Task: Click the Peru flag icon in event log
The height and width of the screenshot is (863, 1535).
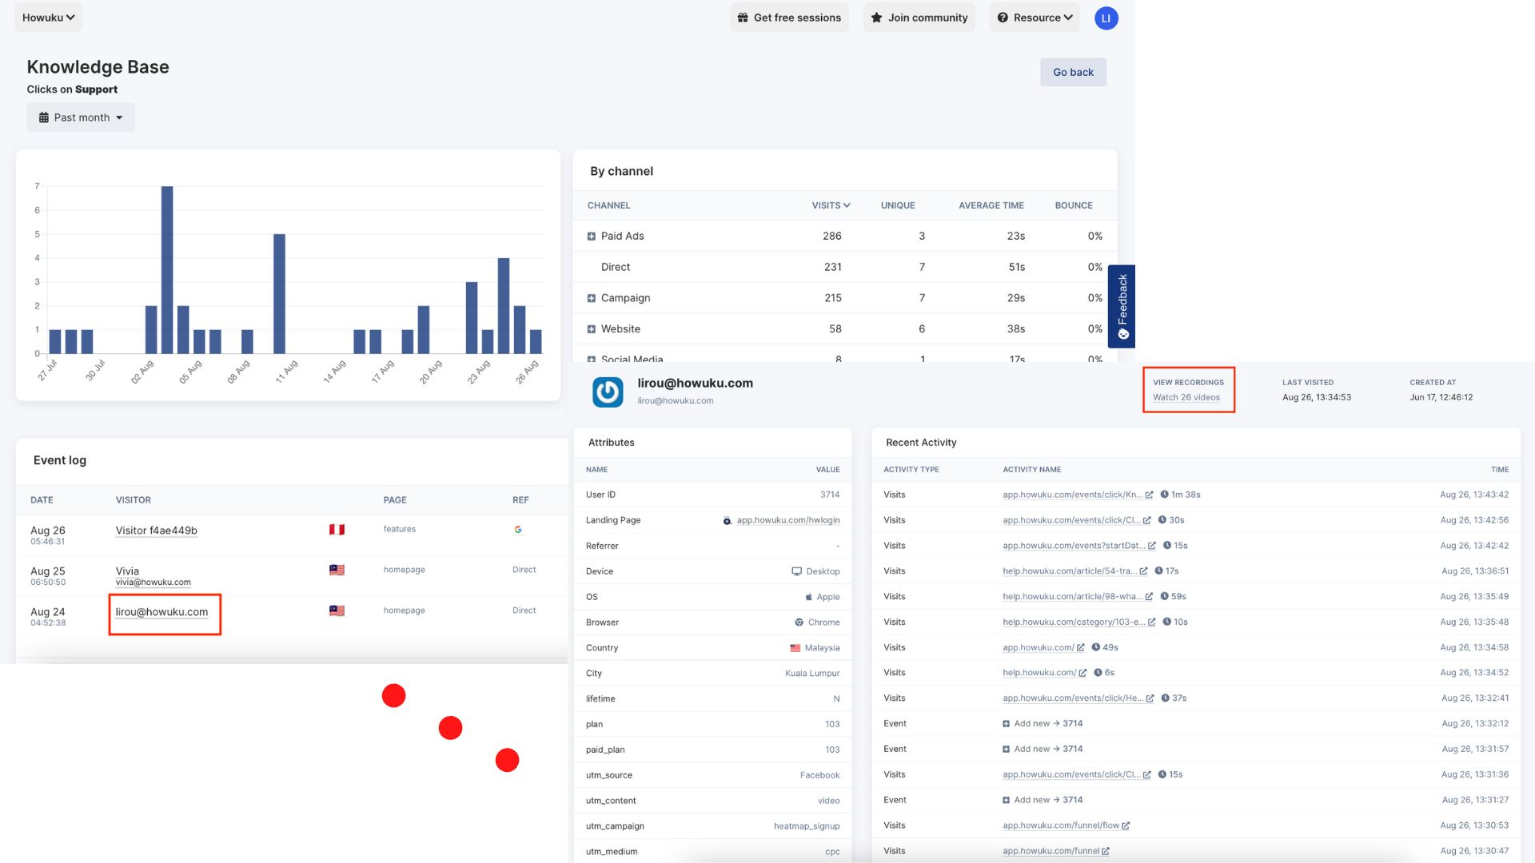Action: tap(337, 530)
